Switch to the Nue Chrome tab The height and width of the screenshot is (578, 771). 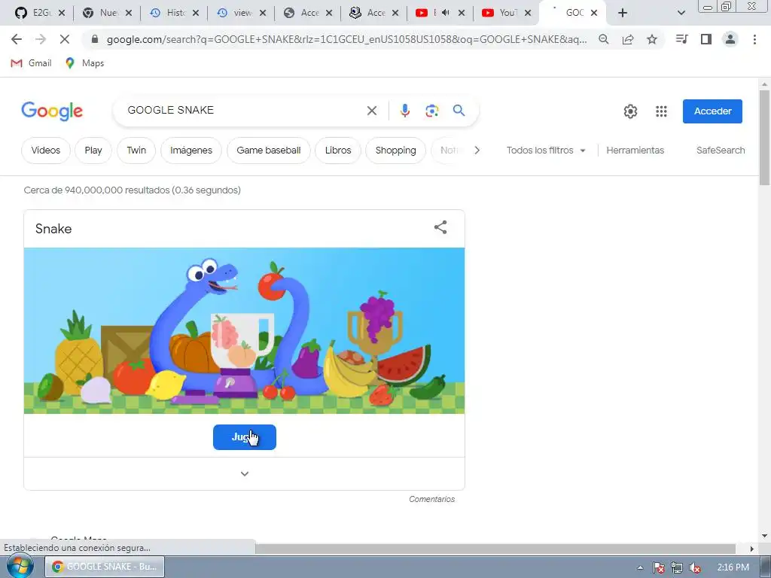(108, 13)
